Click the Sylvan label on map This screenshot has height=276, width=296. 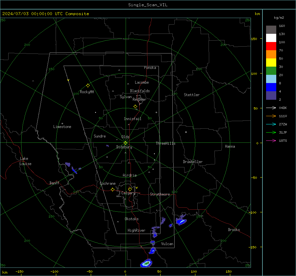tap(126, 97)
